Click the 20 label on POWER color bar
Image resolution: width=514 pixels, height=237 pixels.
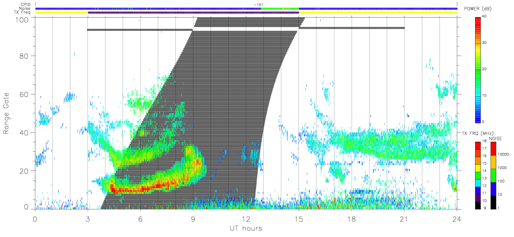click(483, 69)
